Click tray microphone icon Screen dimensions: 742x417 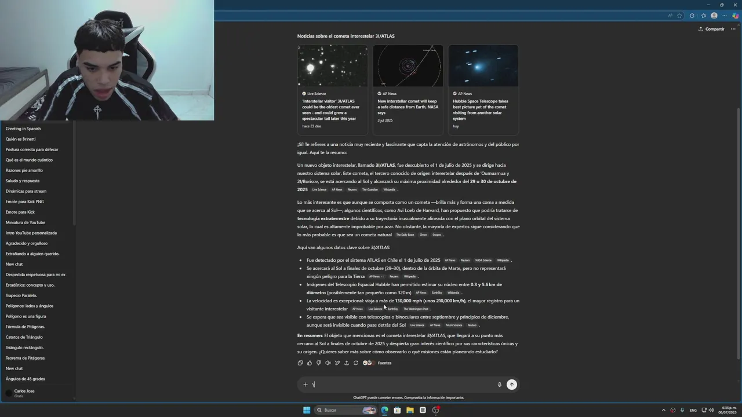pyautogui.click(x=682, y=410)
